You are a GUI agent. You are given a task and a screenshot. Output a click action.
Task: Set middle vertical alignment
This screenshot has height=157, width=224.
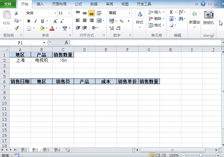pyautogui.click(x=85, y=13)
